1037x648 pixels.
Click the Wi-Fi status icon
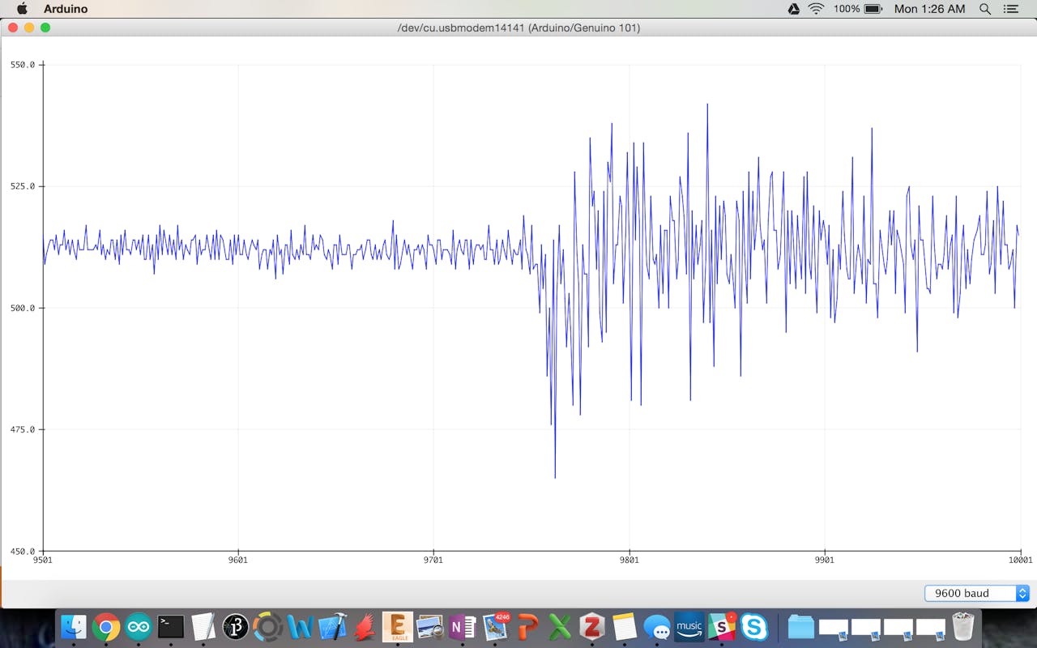coord(816,9)
